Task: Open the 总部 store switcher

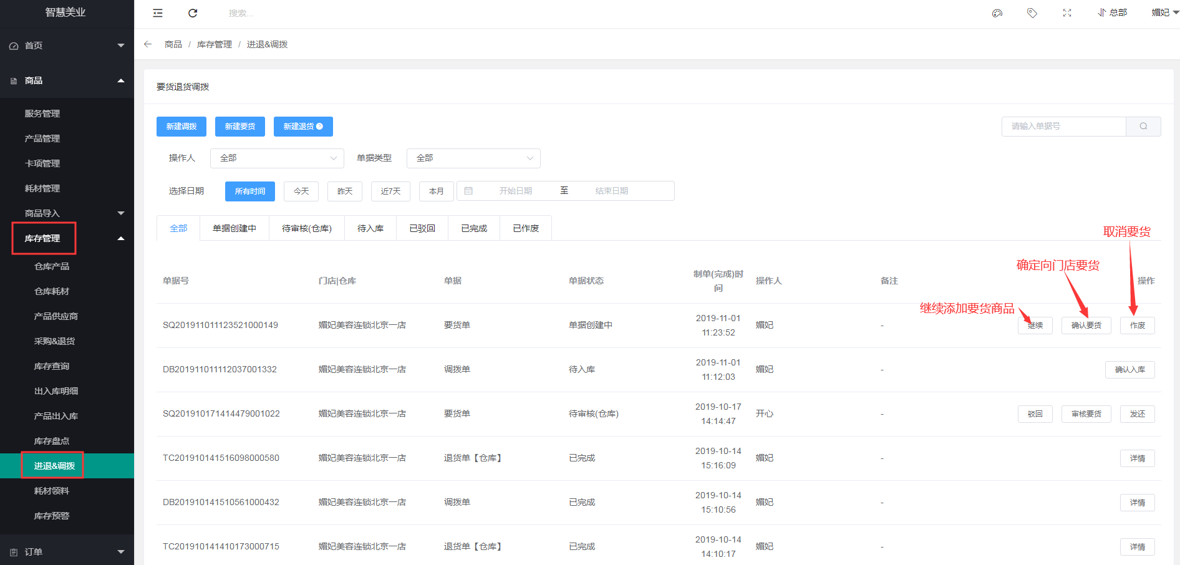Action: point(1113,12)
